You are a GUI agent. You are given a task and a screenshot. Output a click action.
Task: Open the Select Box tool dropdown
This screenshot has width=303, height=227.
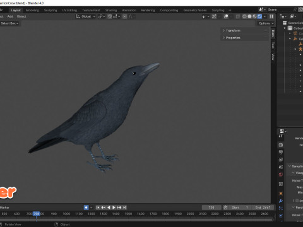pos(9,23)
